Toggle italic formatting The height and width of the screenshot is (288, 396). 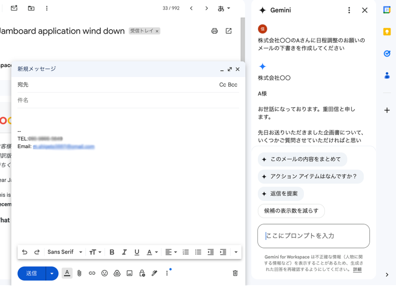pos(124,252)
